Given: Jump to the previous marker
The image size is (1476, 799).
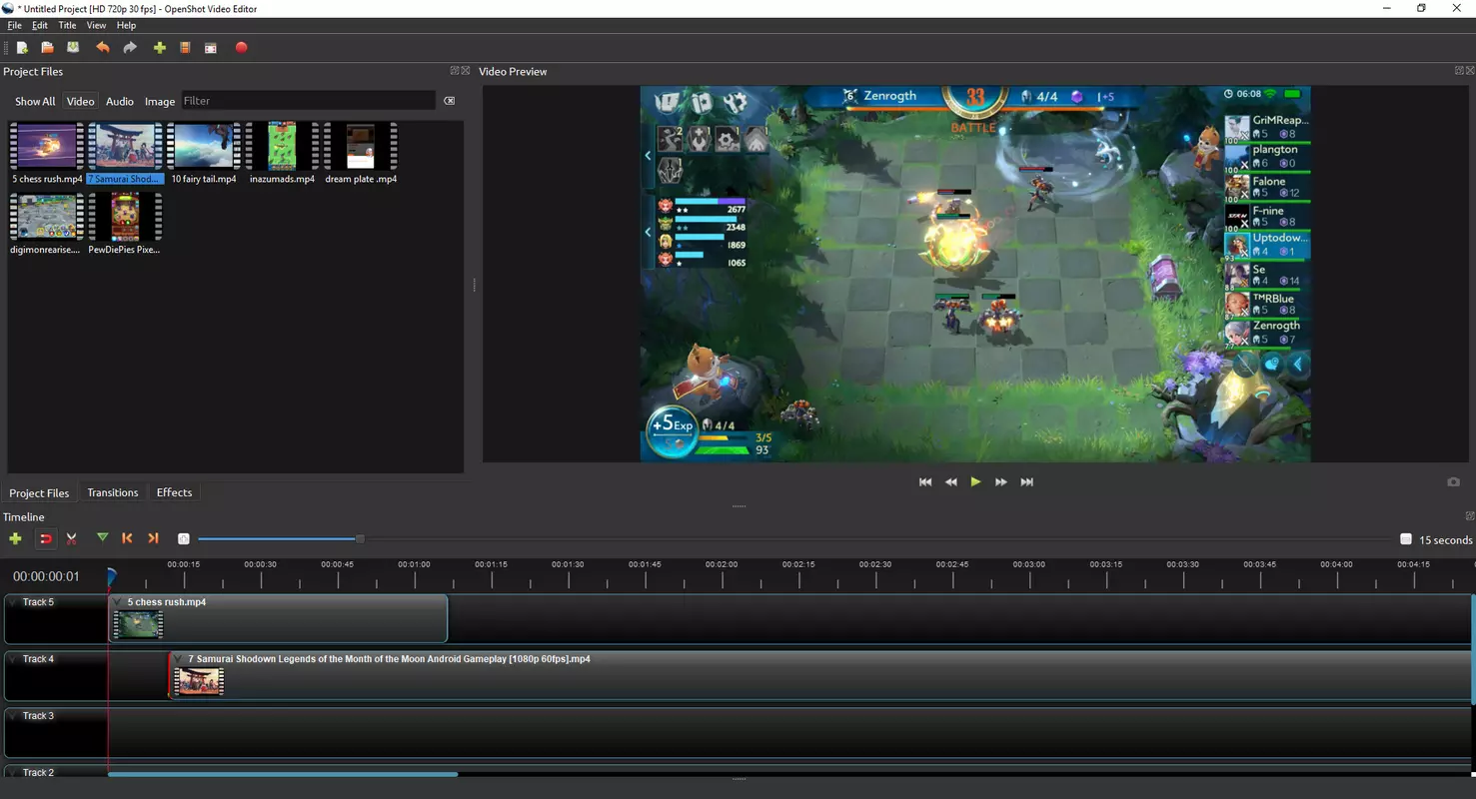Looking at the screenshot, I should [127, 538].
